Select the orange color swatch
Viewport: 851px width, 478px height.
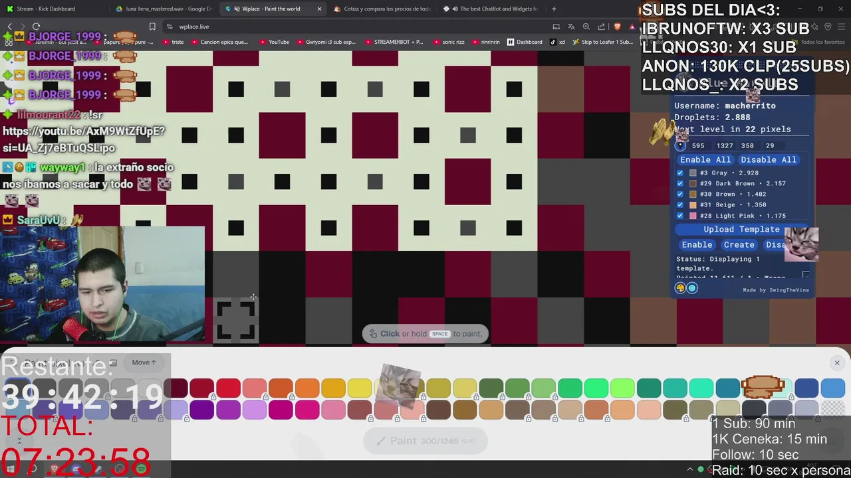(306, 387)
